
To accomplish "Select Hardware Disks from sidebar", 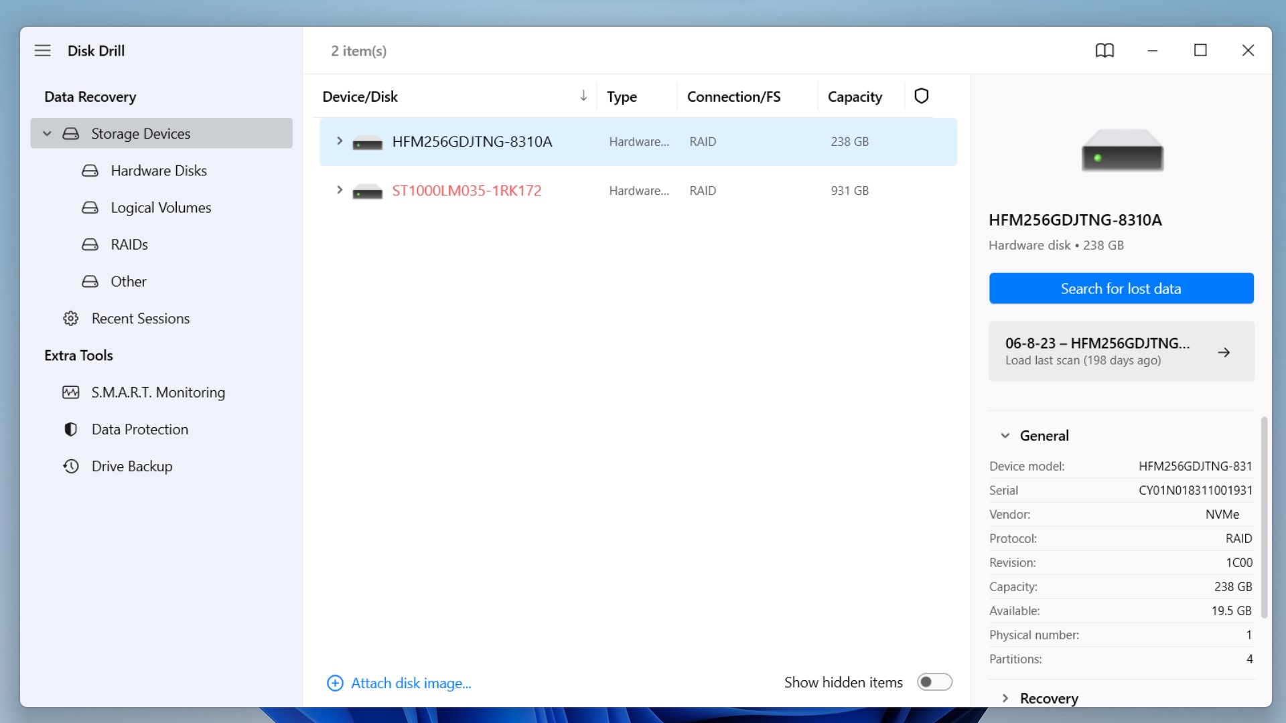I will pos(159,171).
